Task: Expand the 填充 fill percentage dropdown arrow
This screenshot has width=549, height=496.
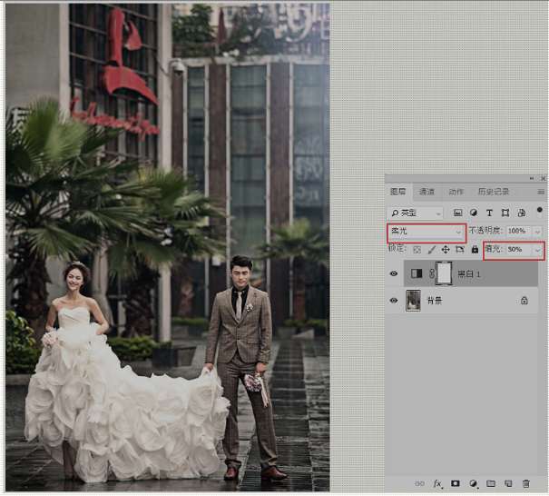Action: coord(537,250)
